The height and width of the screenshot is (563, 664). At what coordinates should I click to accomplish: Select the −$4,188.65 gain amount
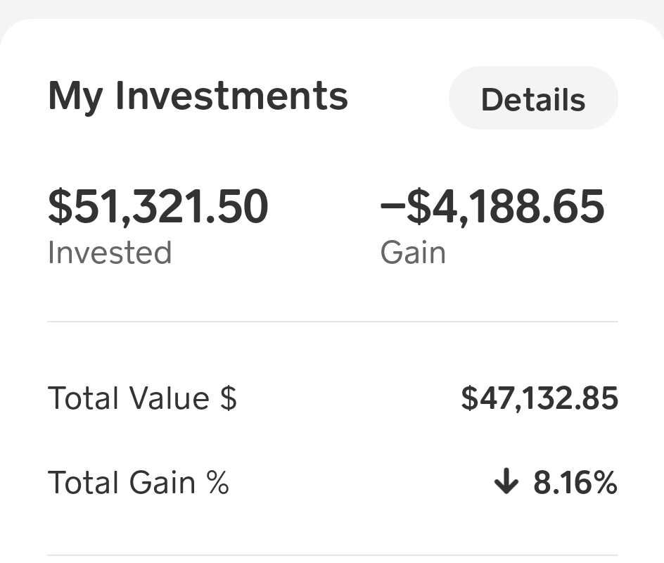492,207
